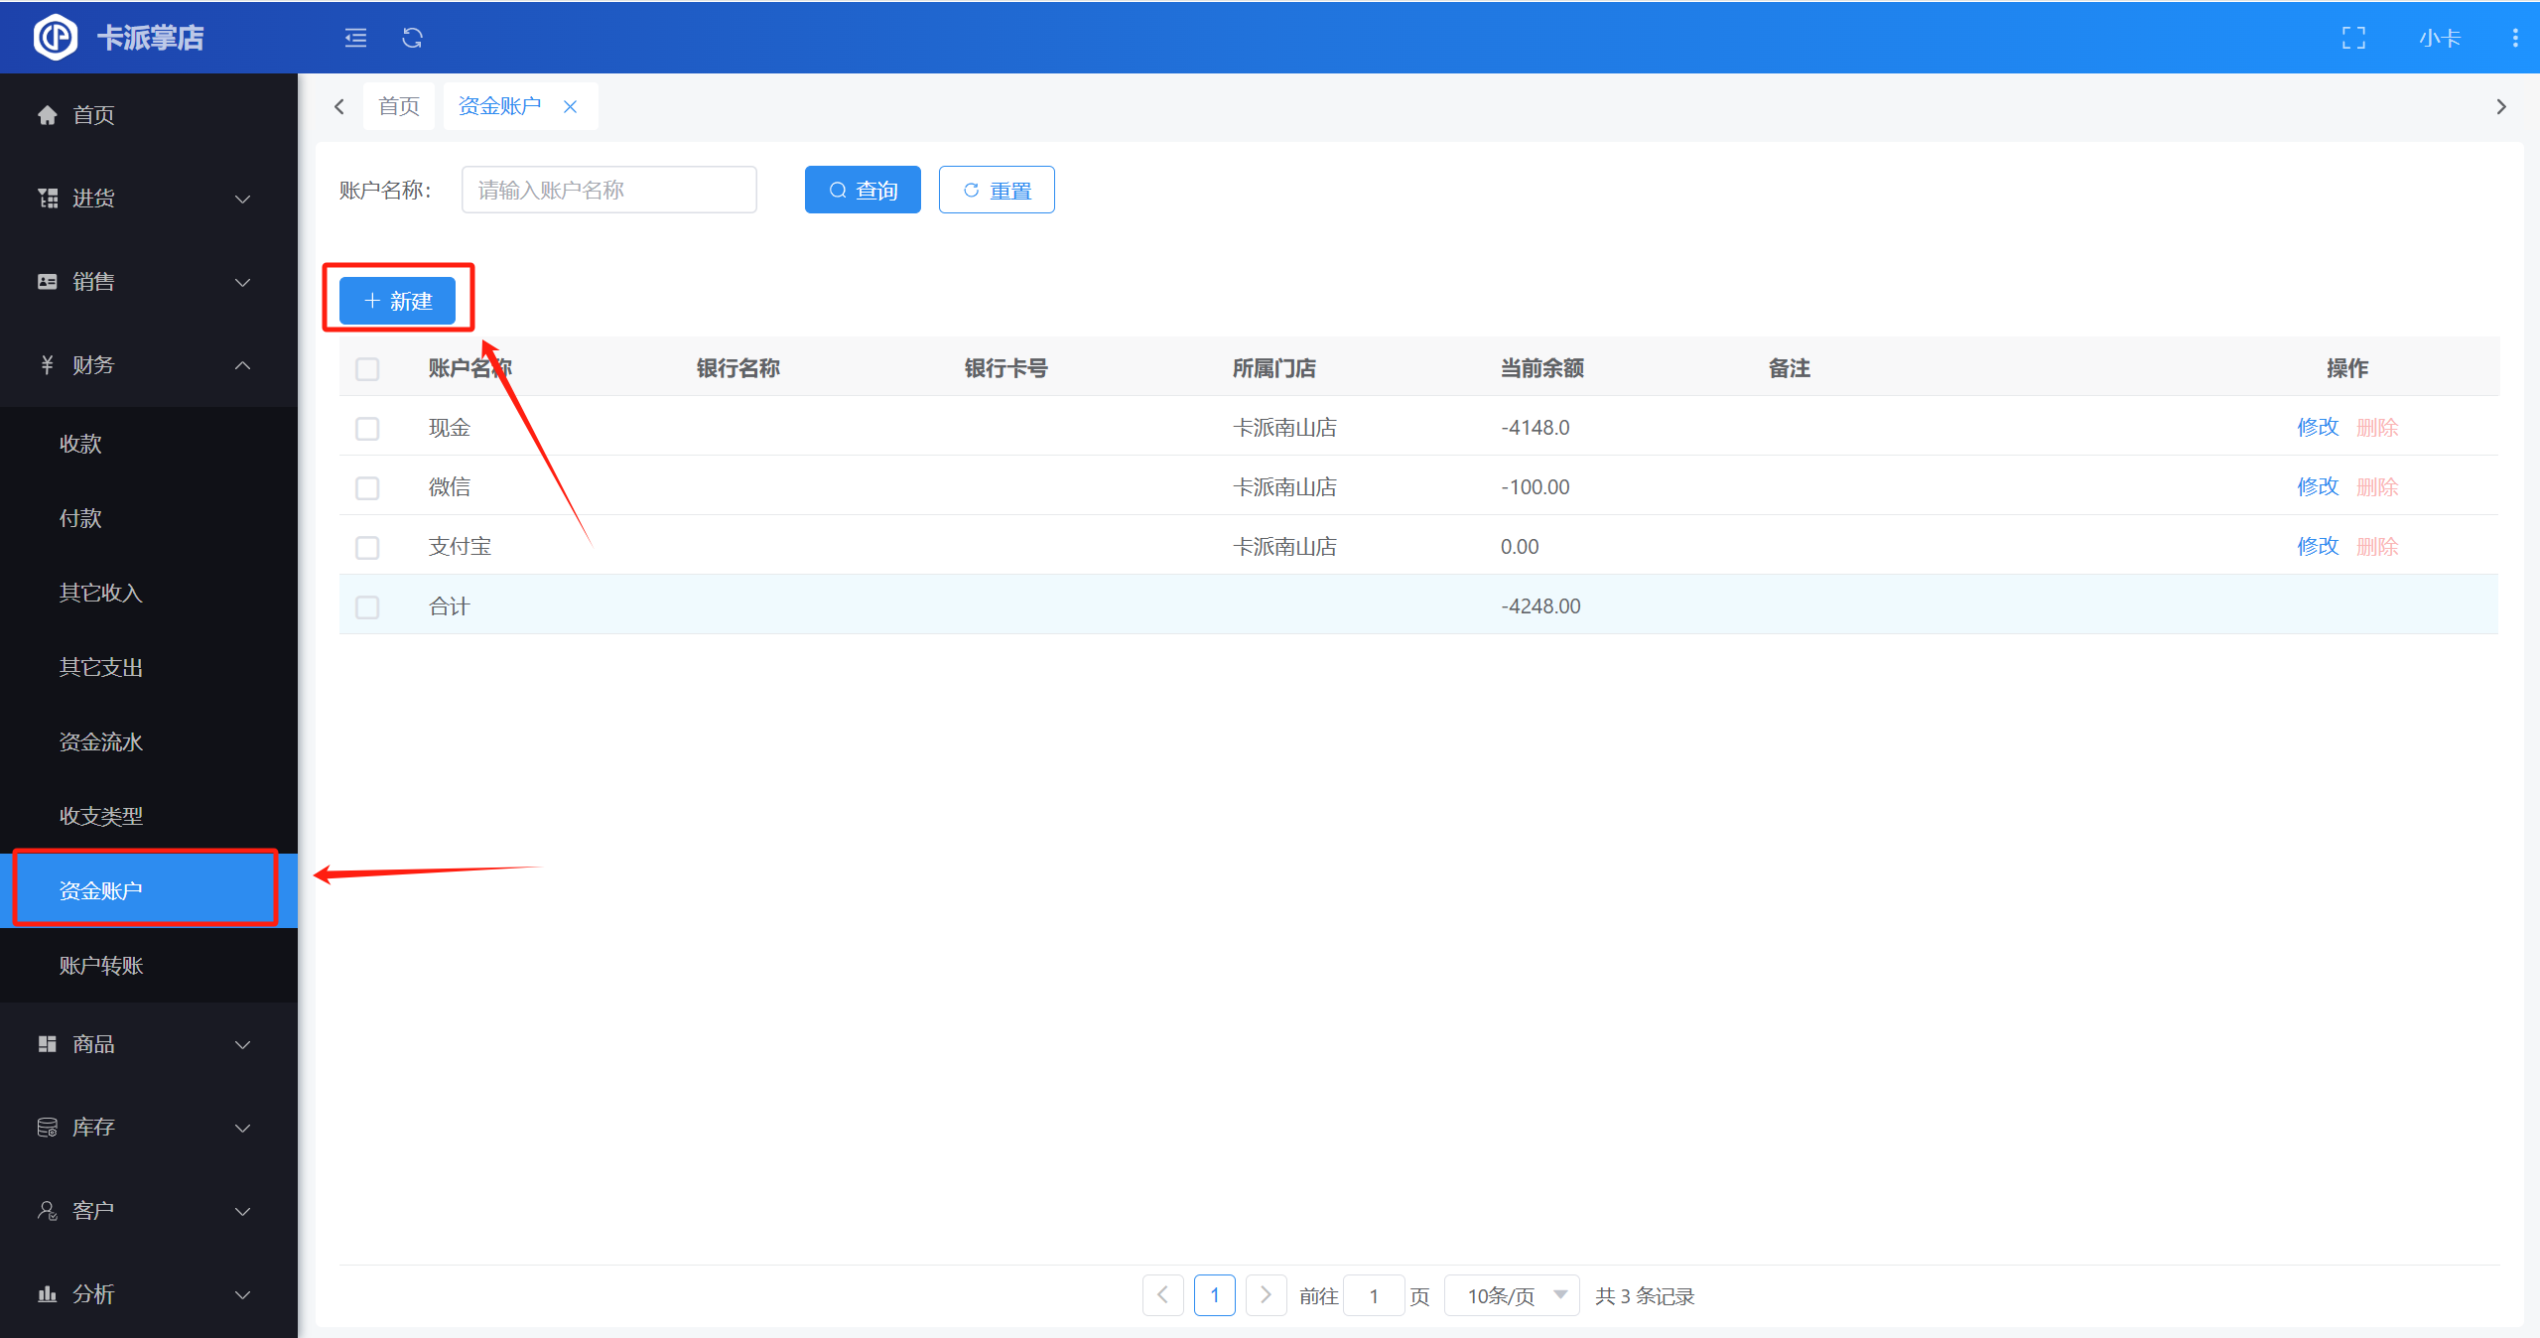The width and height of the screenshot is (2540, 1338).
Task: Tick the checkbox for 微信 account
Action: click(367, 487)
